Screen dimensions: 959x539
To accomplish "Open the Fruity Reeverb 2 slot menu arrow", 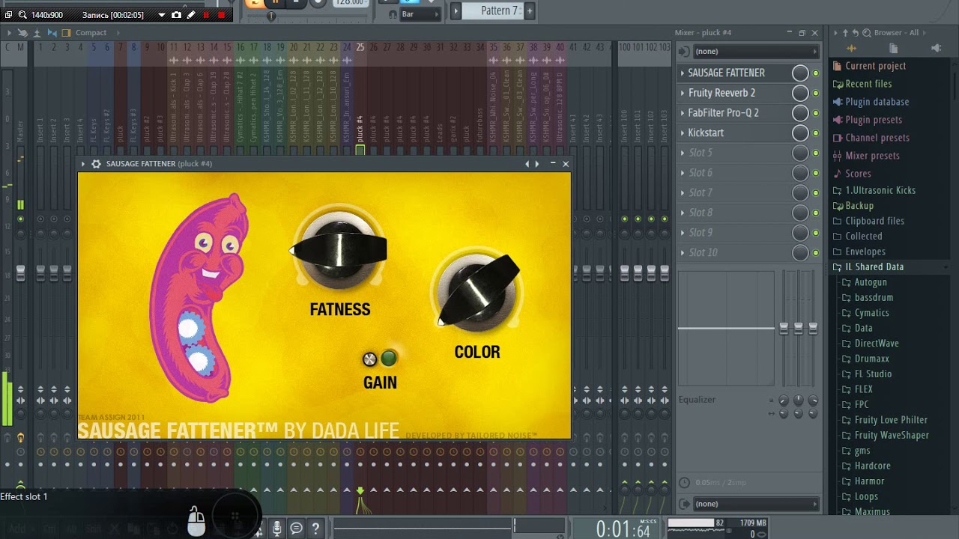I will click(683, 93).
